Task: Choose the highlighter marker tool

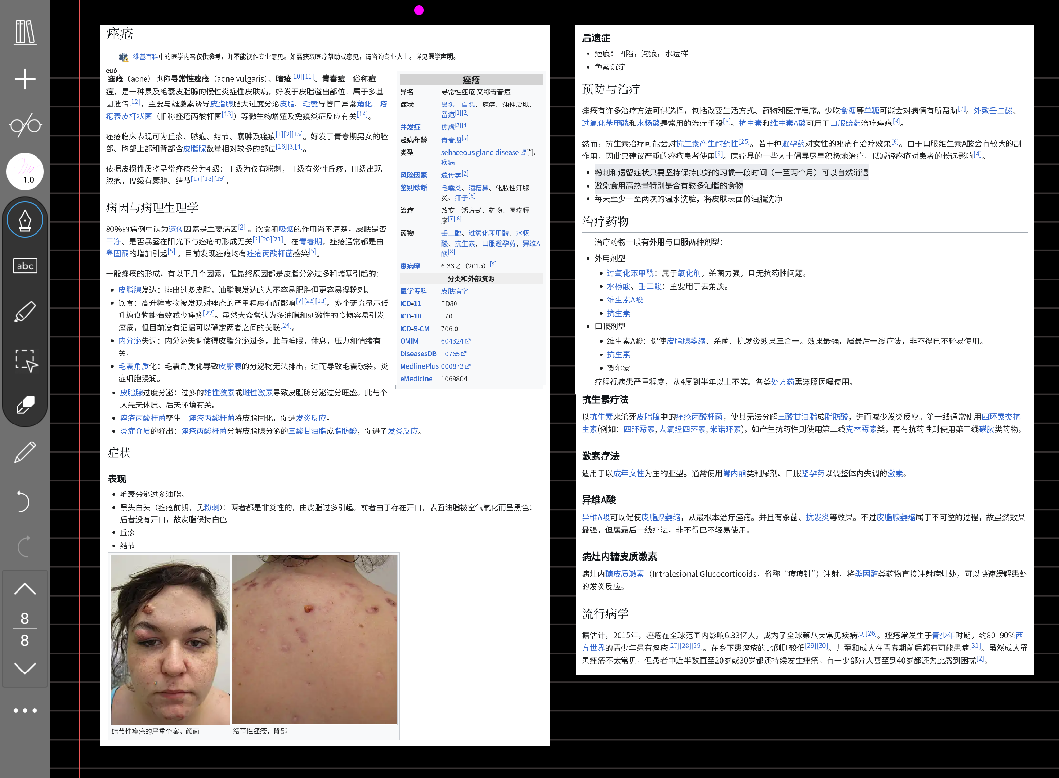Action: (25, 312)
